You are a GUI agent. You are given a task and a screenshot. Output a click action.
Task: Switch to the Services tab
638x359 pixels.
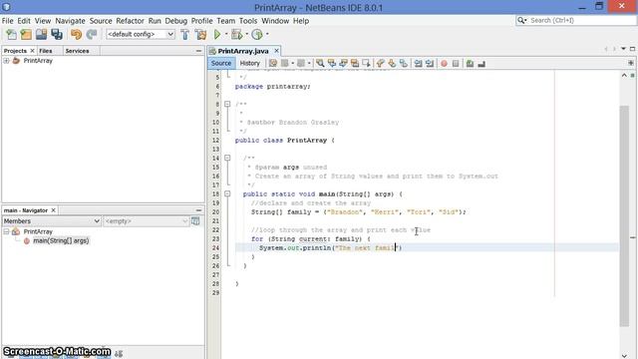[x=77, y=51]
